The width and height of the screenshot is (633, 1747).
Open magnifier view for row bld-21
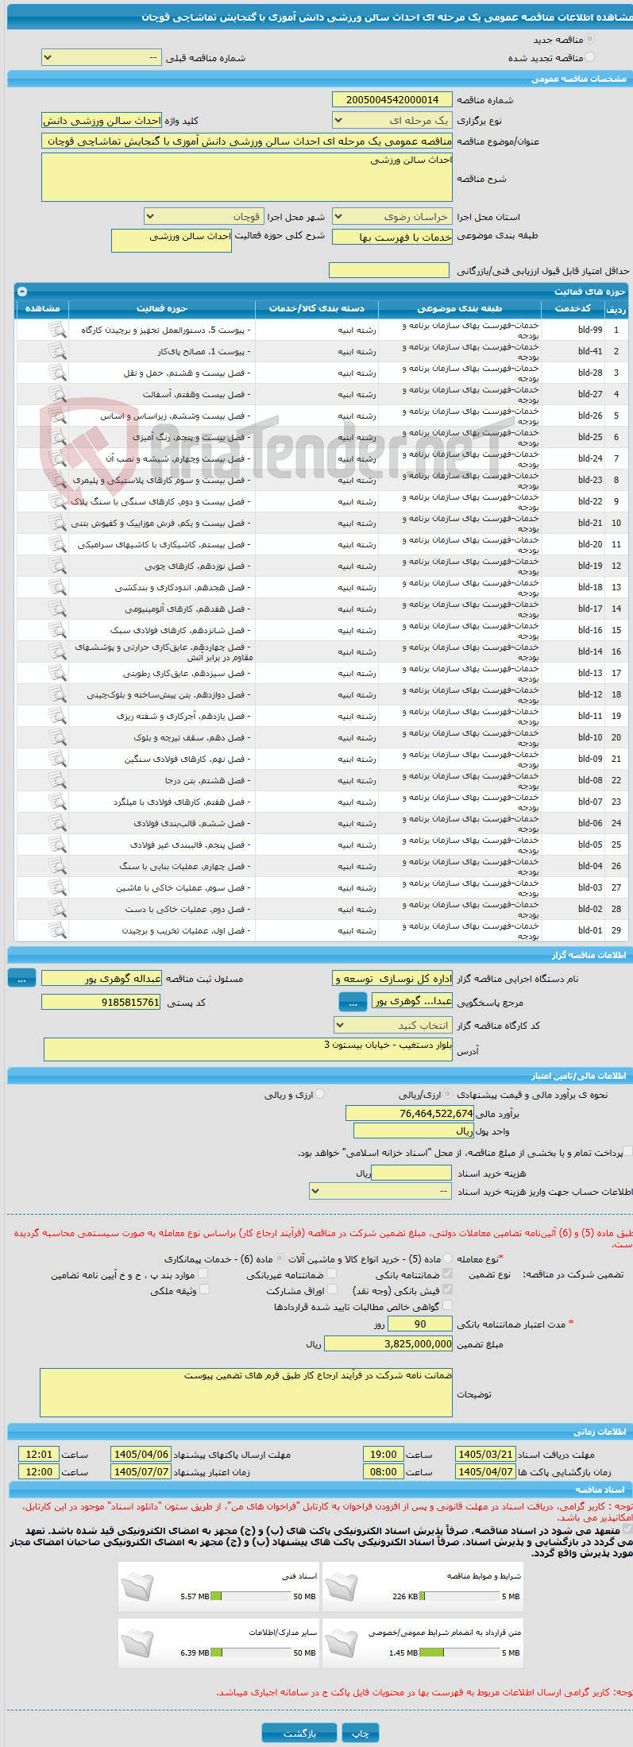click(x=57, y=523)
